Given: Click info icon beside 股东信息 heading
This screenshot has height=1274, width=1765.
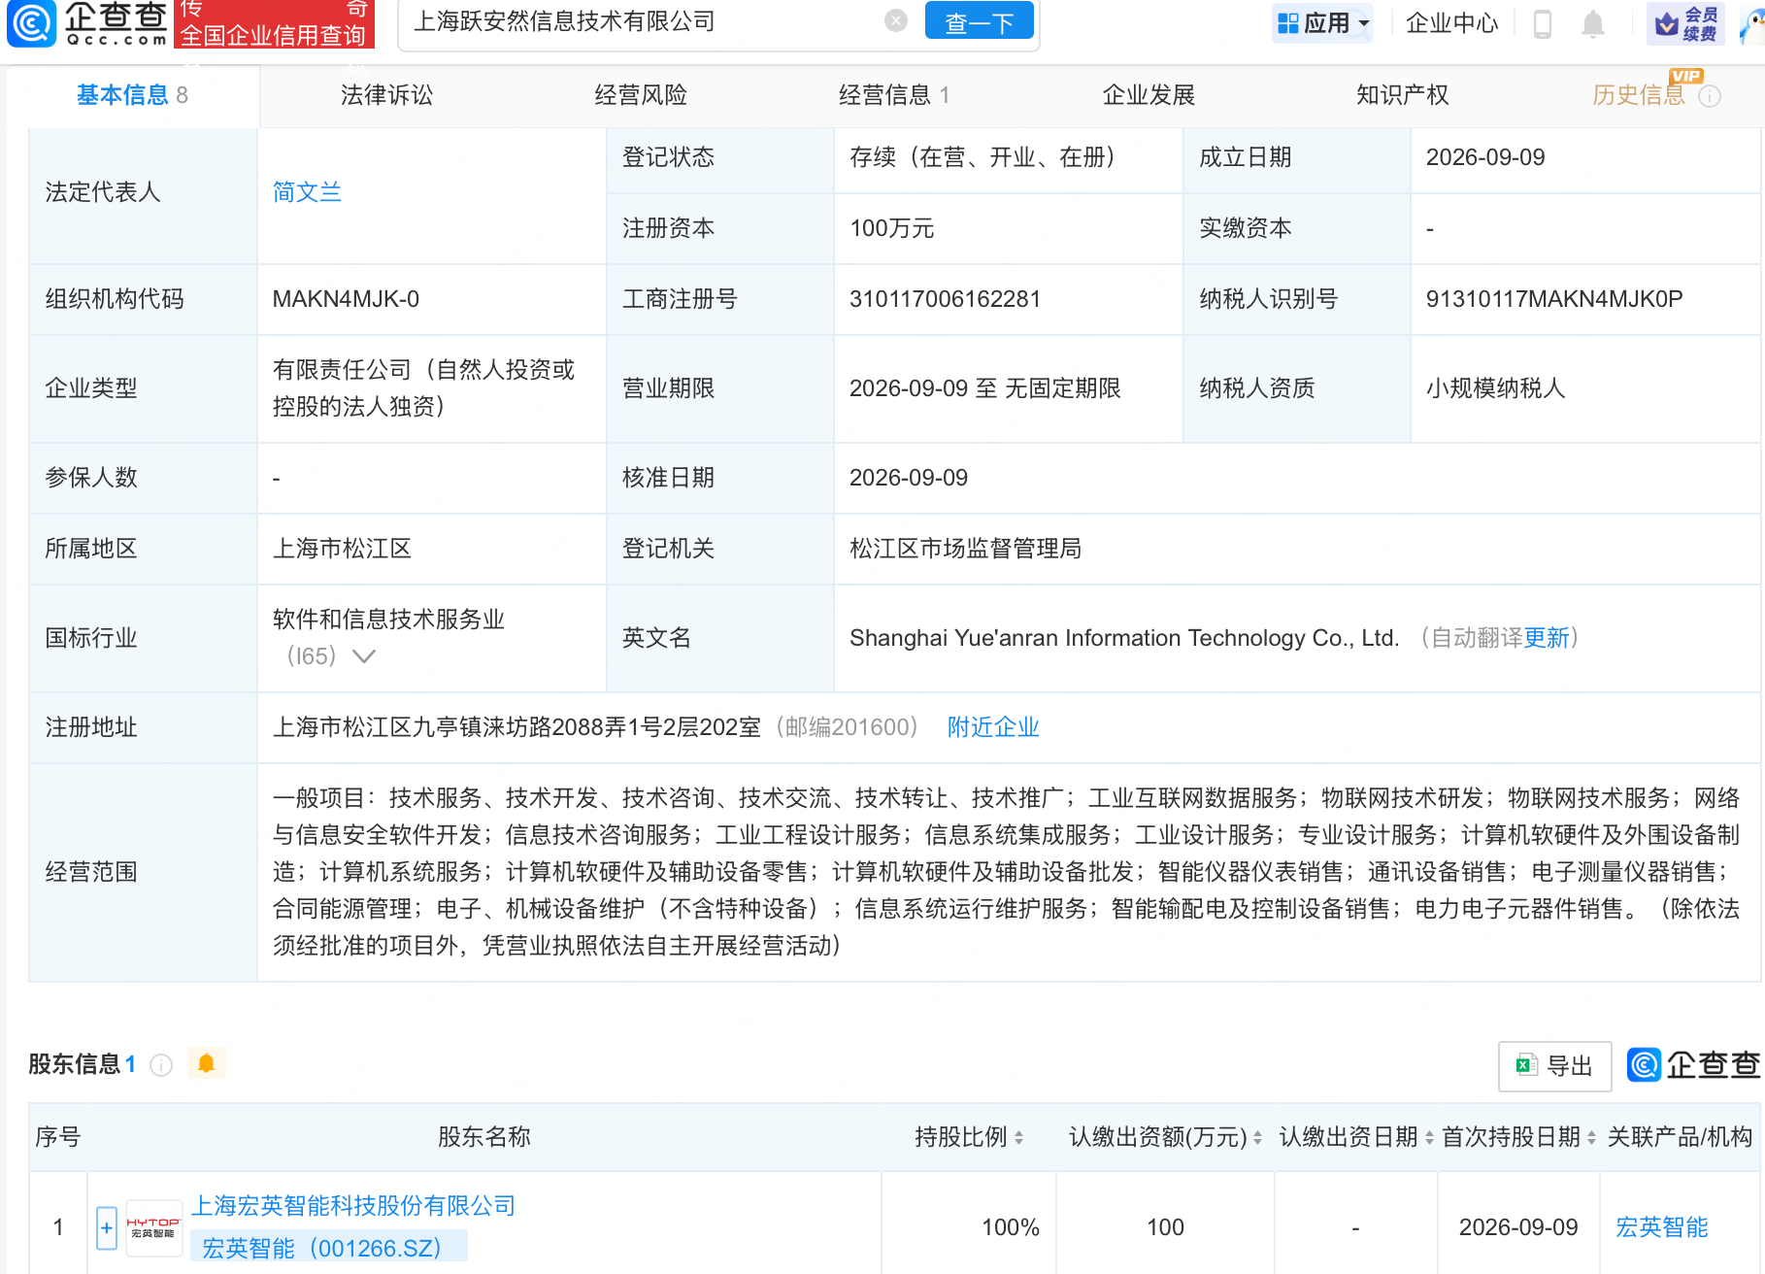Looking at the screenshot, I should [x=161, y=1065].
